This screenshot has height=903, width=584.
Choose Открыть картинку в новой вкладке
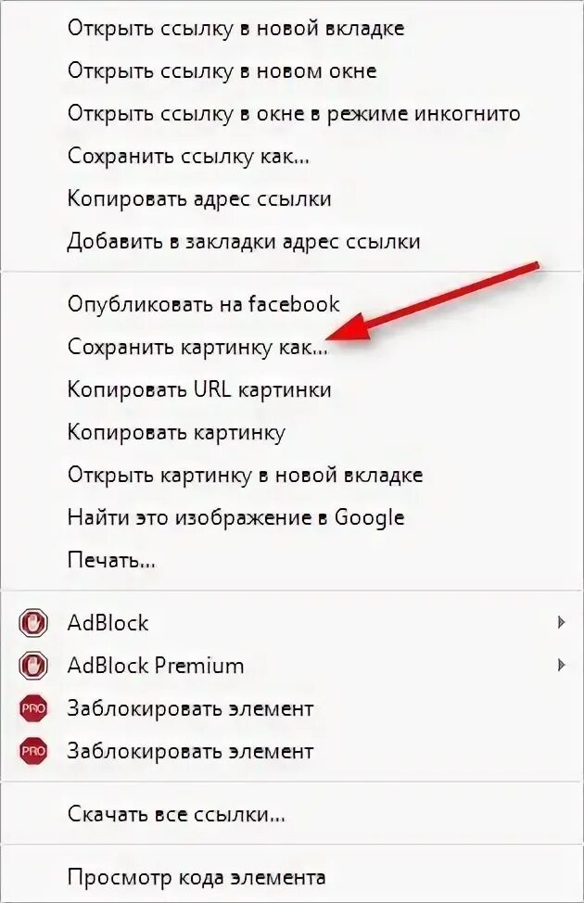coord(292,475)
